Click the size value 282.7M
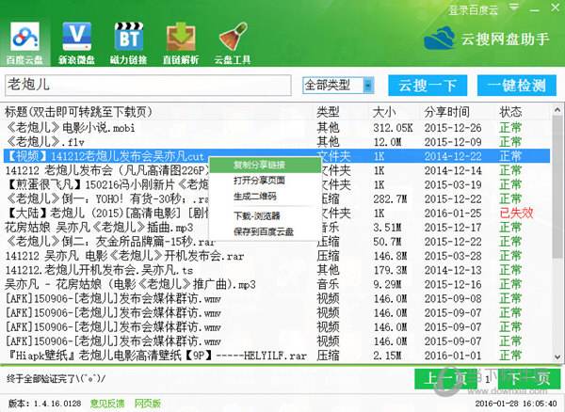The height and width of the screenshot is (412, 565). click(x=390, y=199)
